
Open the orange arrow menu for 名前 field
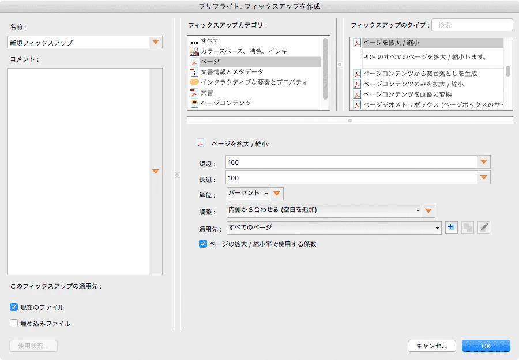point(156,42)
